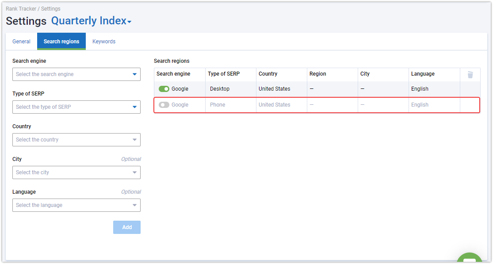Click the Settings breadcrumb text
This screenshot has height=264, width=493.
pos(50,9)
